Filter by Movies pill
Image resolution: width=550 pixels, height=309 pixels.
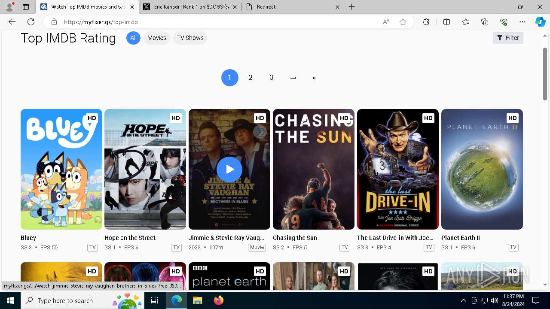[156, 38]
